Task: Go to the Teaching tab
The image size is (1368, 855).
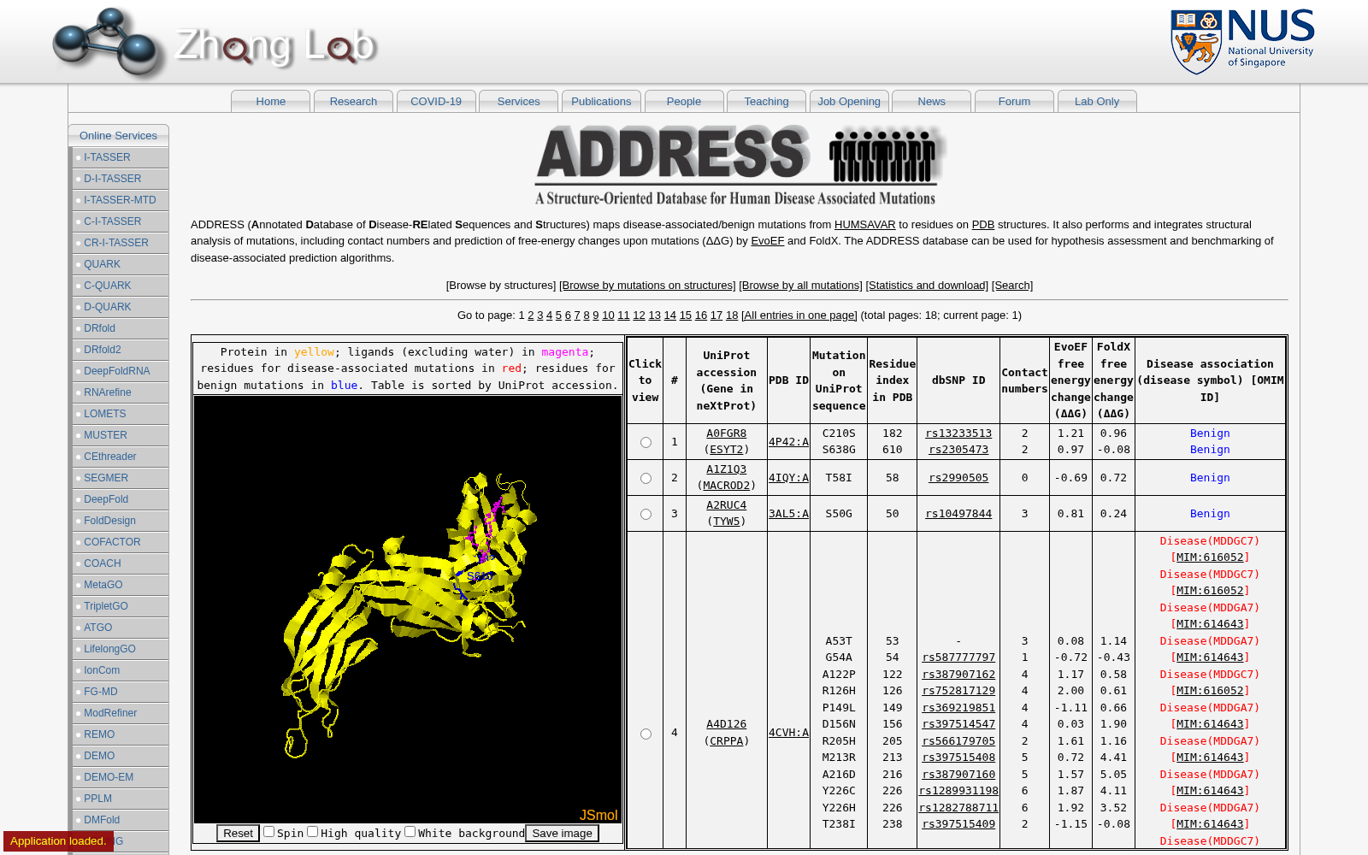Action: tap(767, 101)
